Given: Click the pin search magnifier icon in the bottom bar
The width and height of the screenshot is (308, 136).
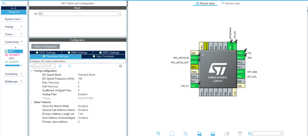Looking at the screenshot, I should coord(250,134).
